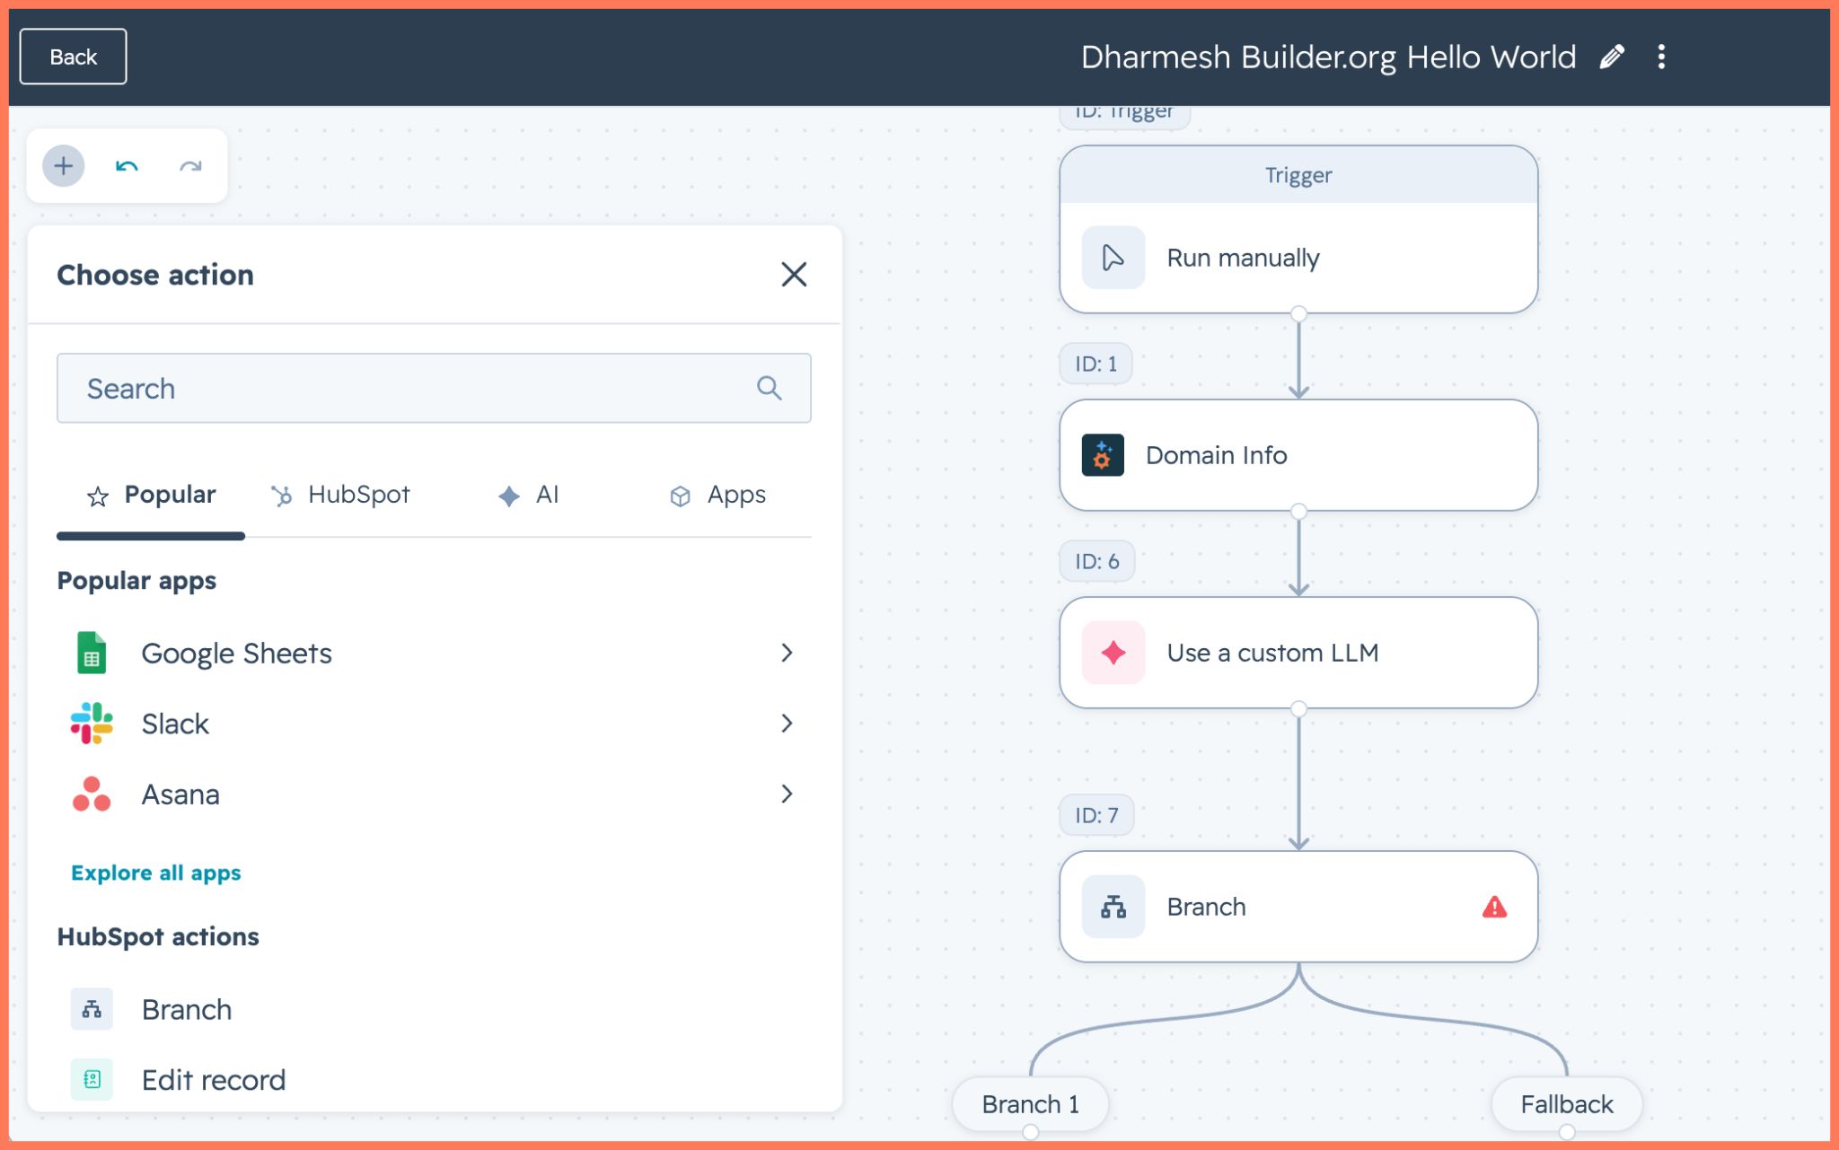The image size is (1839, 1150).
Task: Expand Asana actions chevron
Action: [787, 794]
